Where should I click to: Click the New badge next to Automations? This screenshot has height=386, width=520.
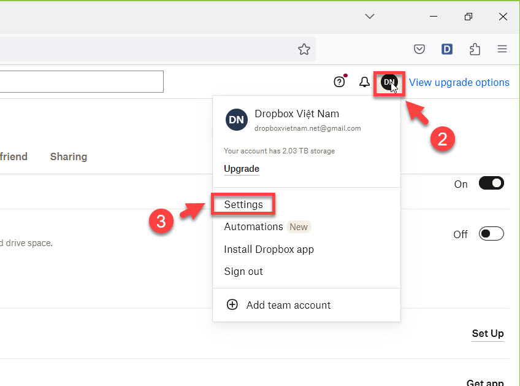(299, 227)
